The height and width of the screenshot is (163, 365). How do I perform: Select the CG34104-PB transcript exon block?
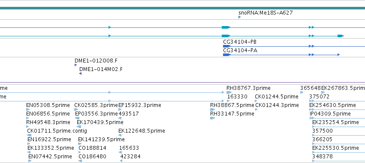click(x=227, y=46)
